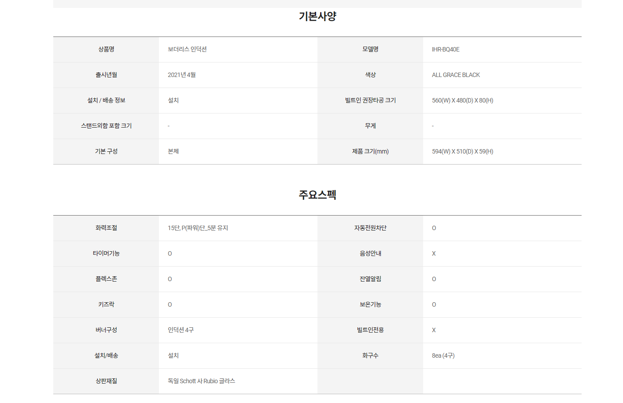The height and width of the screenshot is (403, 623).
Task: Click the 560(W) X 480(D) X 80(H) value
Action: point(462,100)
